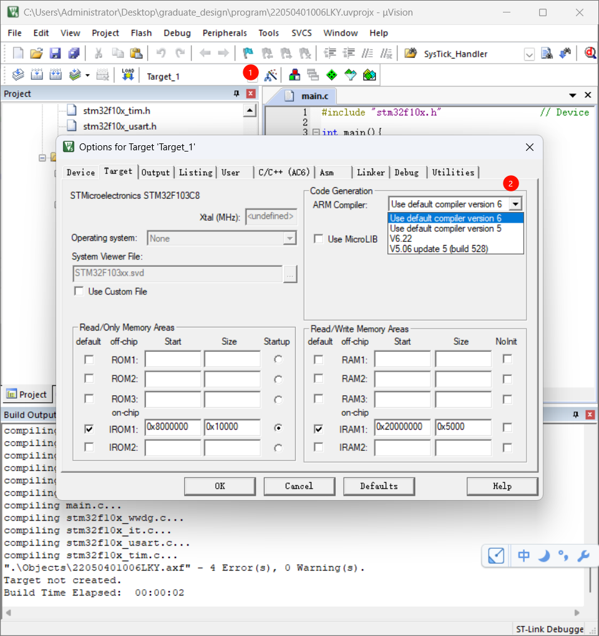
Task: Open Manage Project Items icon
Action: point(295,75)
